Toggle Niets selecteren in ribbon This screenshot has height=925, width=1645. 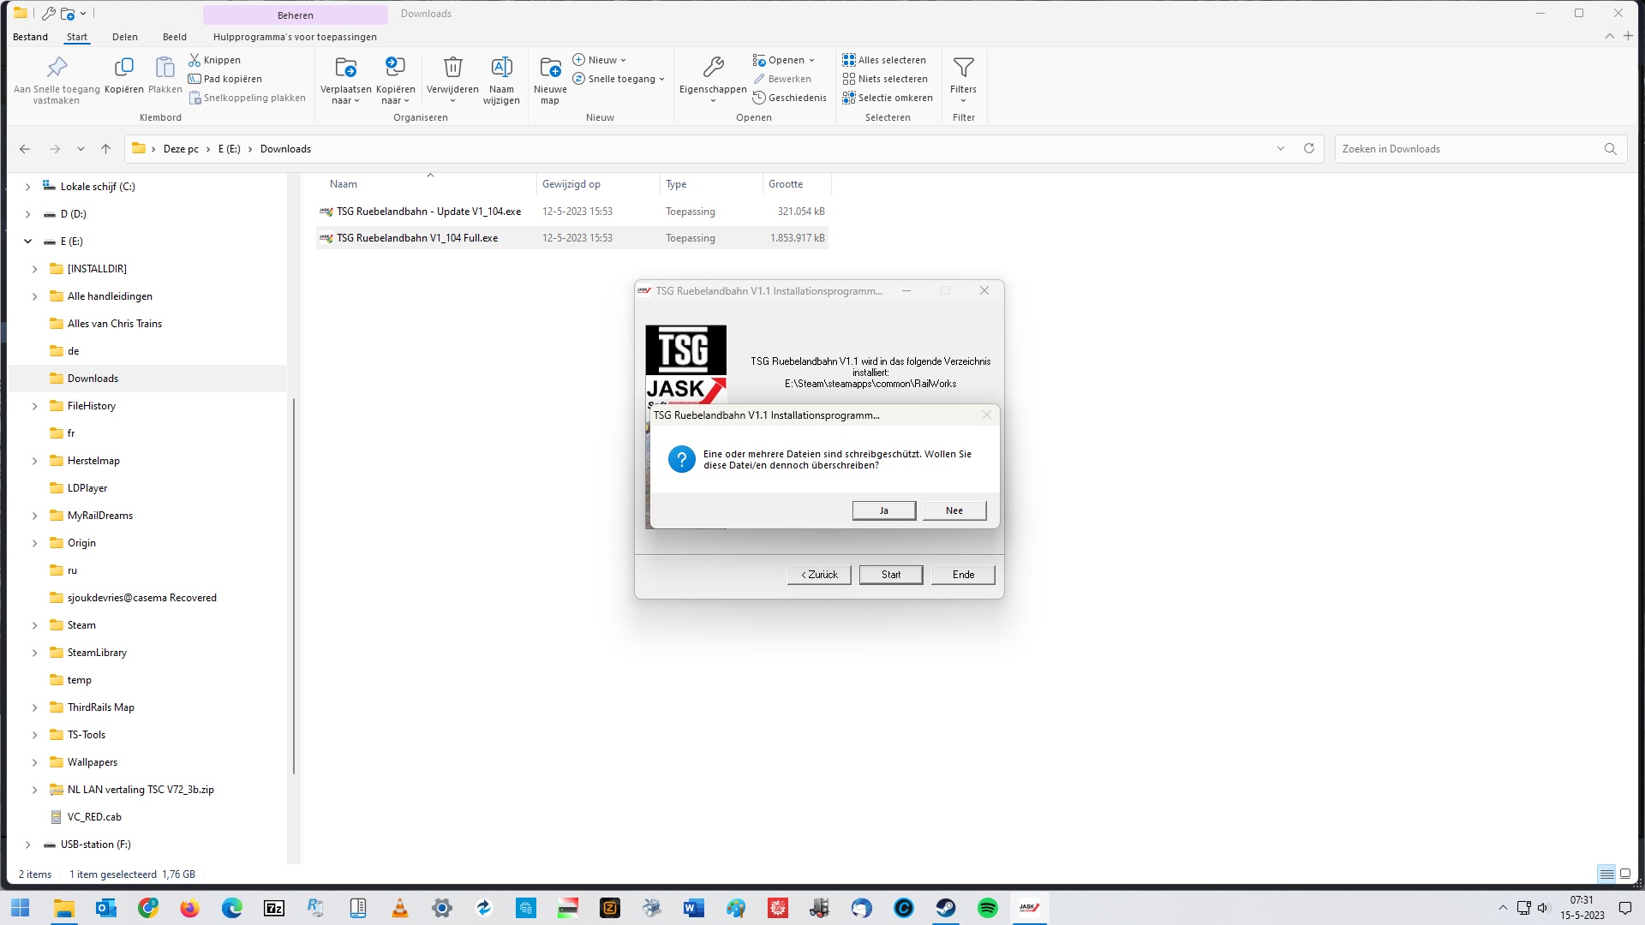[x=885, y=78]
